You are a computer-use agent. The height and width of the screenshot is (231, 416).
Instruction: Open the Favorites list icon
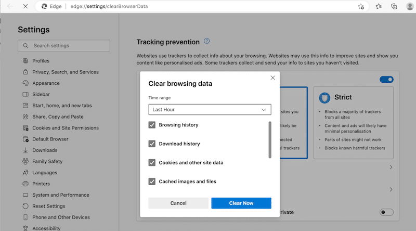pyautogui.click(x=379, y=6)
